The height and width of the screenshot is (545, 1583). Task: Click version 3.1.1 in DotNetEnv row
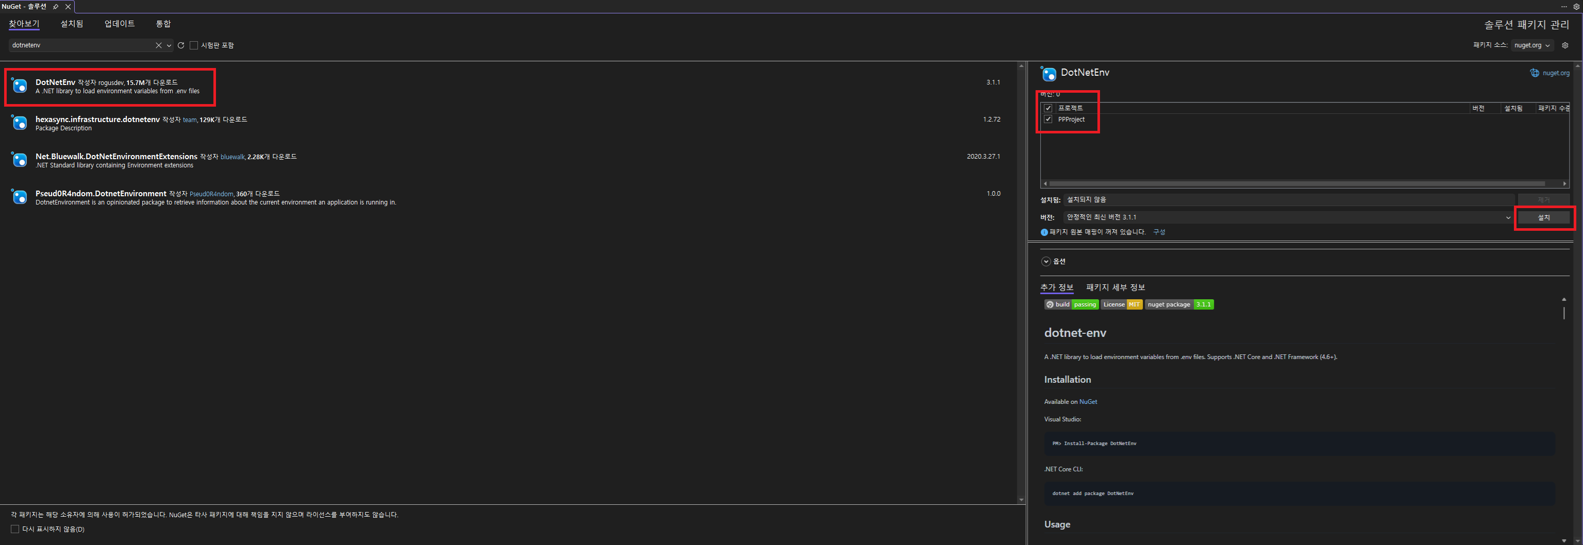pyautogui.click(x=993, y=82)
